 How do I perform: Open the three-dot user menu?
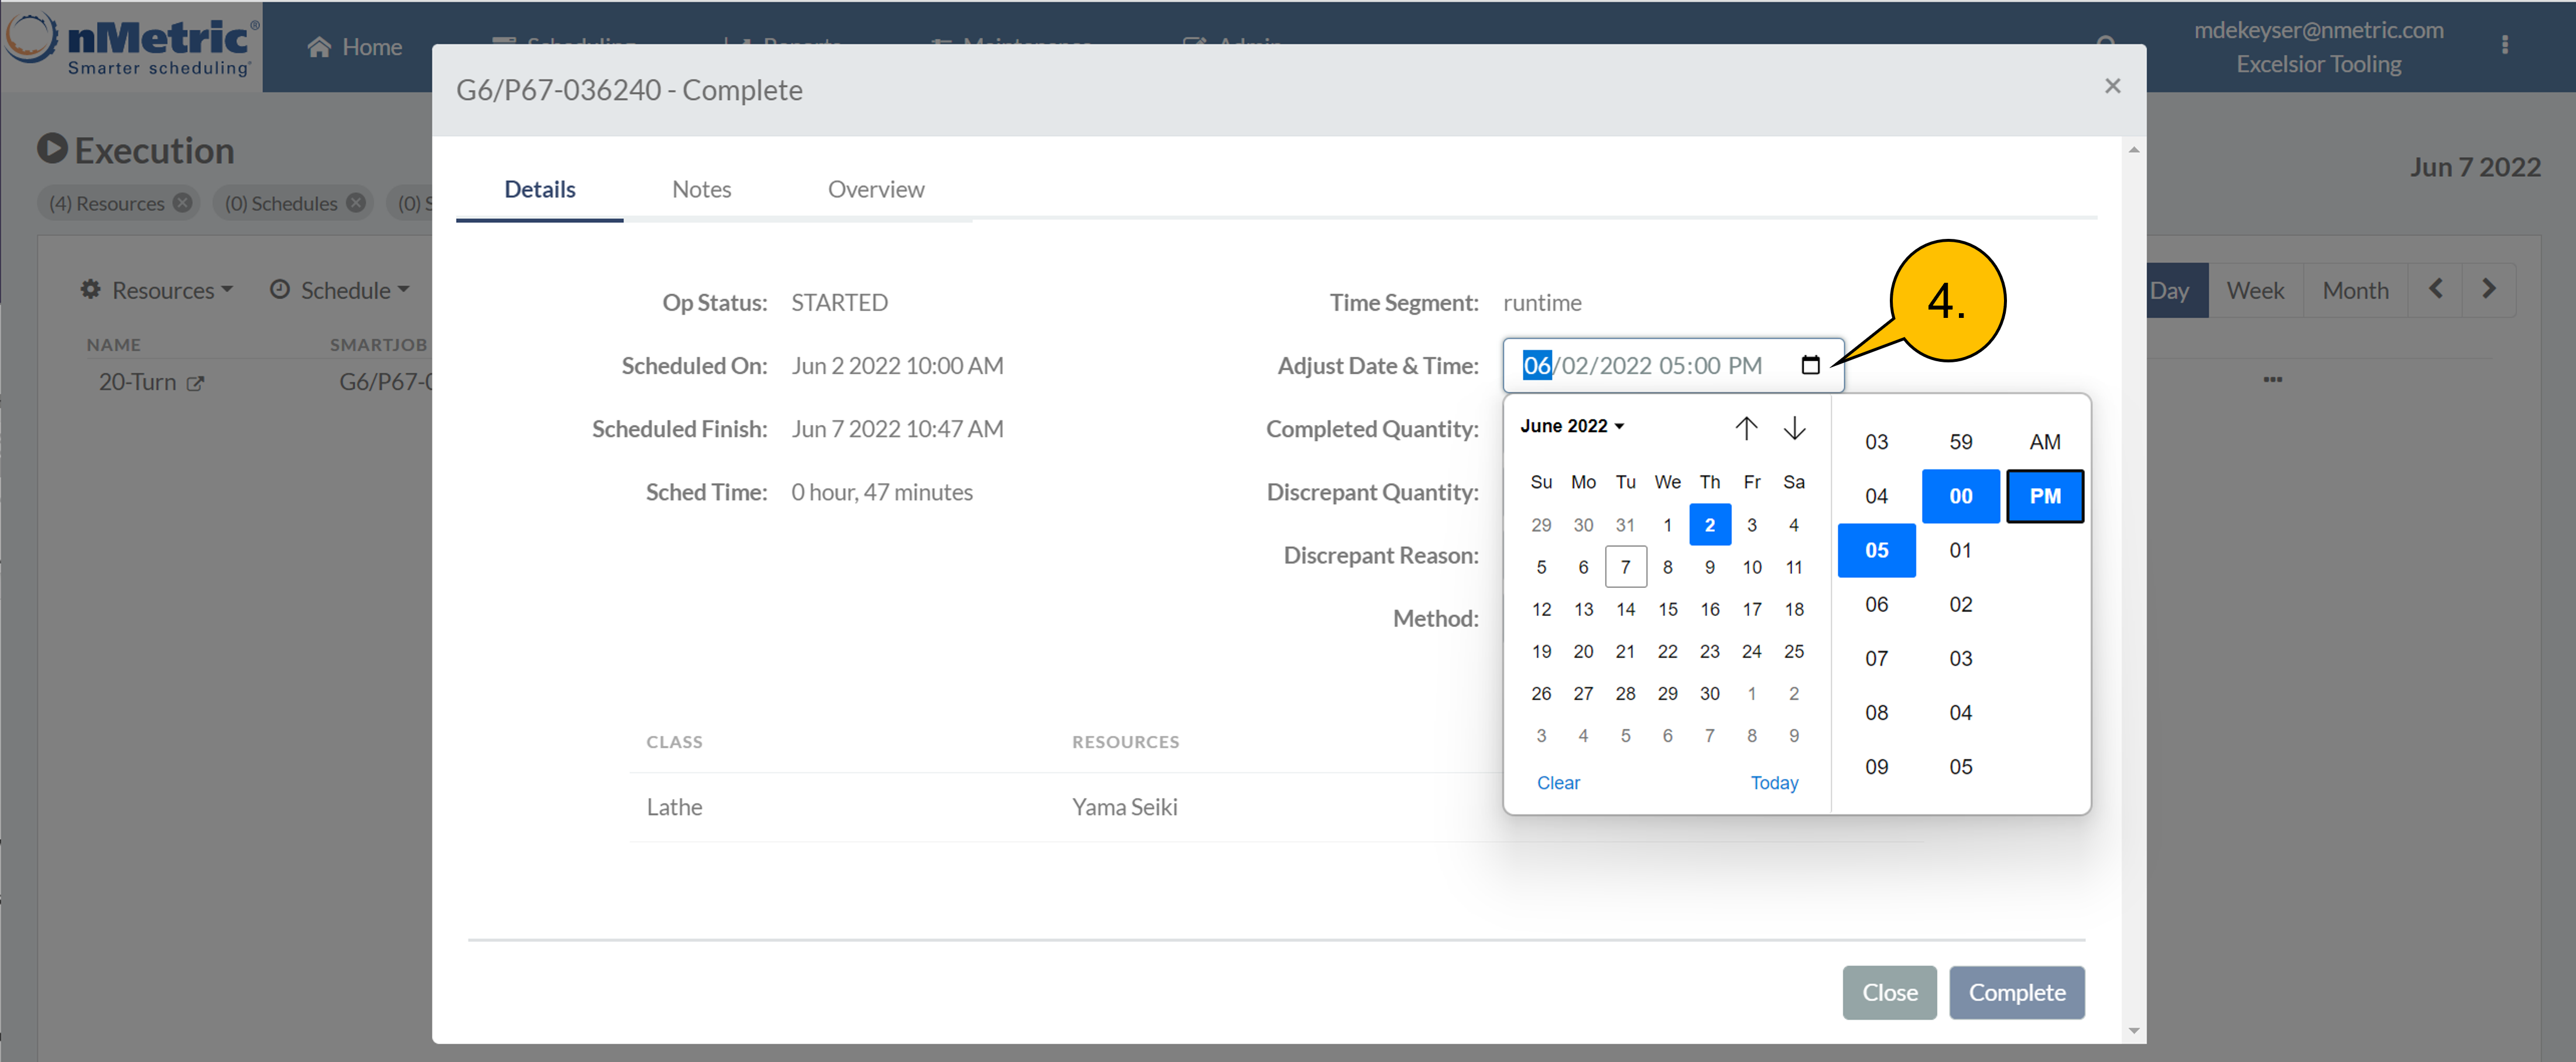click(2504, 45)
